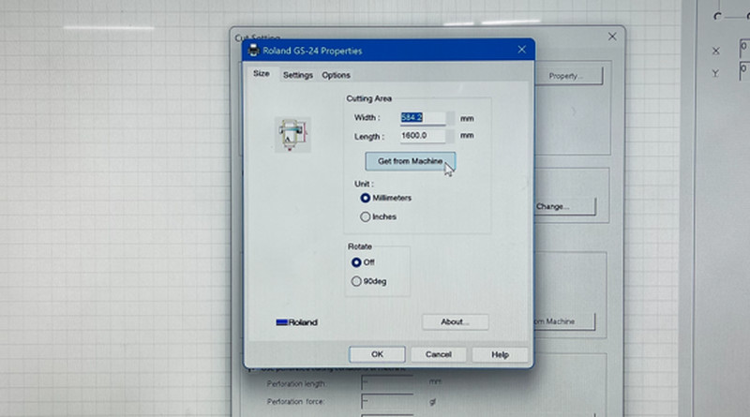Open the Size tab
This screenshot has height=417, width=750.
(262, 74)
